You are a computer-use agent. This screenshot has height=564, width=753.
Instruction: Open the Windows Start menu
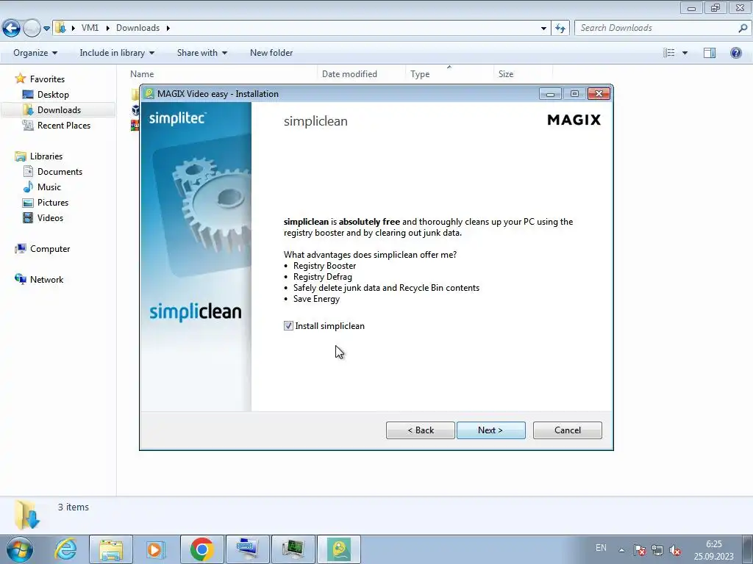(x=20, y=549)
